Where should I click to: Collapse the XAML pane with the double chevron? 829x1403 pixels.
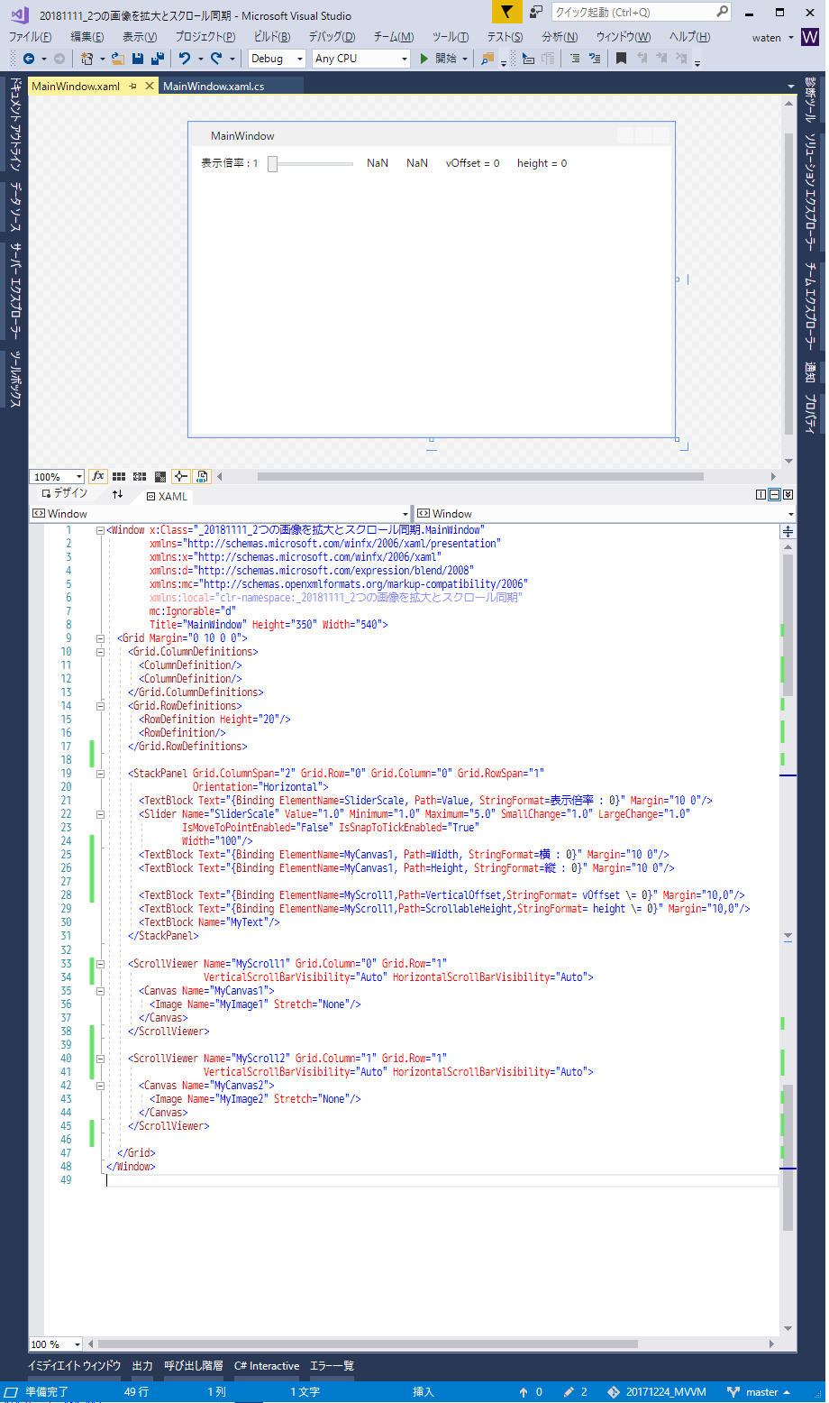click(x=788, y=494)
